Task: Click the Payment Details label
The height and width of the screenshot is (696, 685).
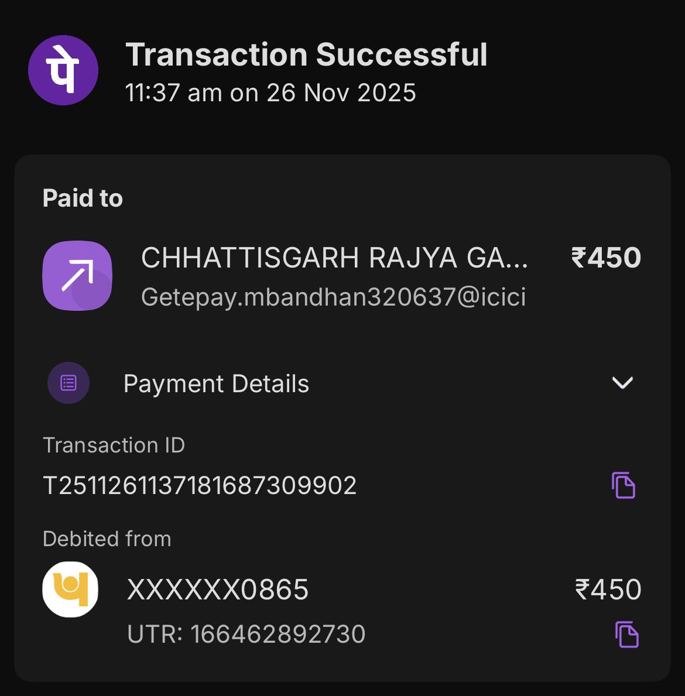Action: (x=216, y=384)
